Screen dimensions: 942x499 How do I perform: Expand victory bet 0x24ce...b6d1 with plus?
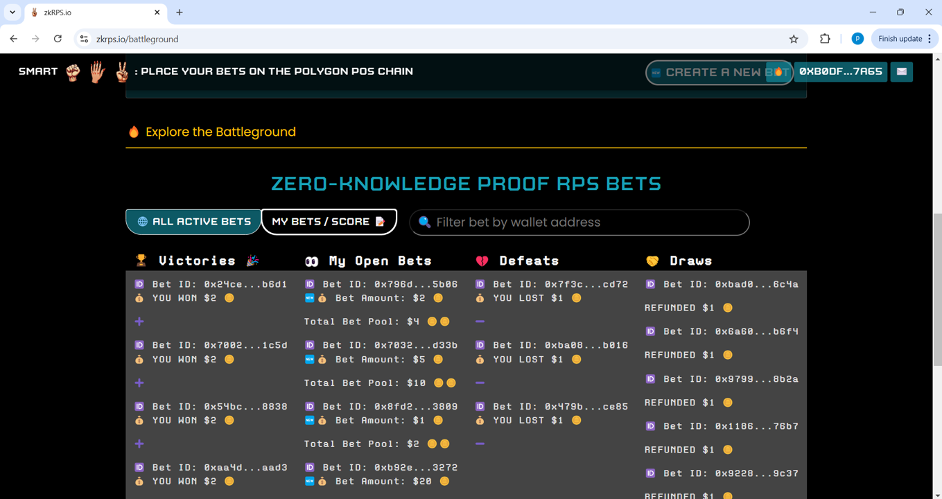point(139,322)
